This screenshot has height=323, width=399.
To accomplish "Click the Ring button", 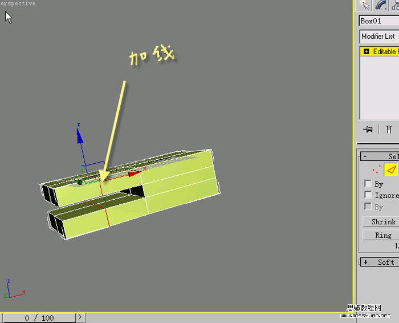I will [x=381, y=235].
